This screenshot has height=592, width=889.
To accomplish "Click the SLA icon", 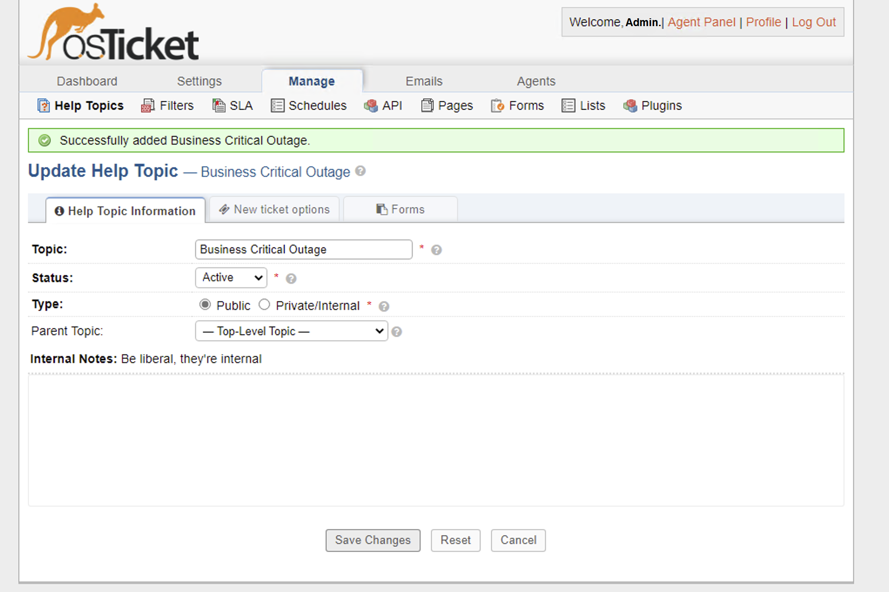I will [219, 106].
